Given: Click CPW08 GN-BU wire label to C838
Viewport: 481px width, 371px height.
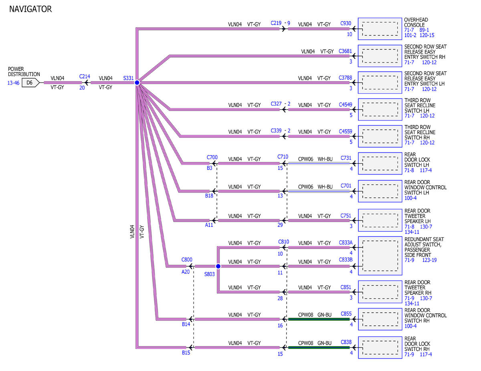Looking at the screenshot, I should pyautogui.click(x=315, y=343).
